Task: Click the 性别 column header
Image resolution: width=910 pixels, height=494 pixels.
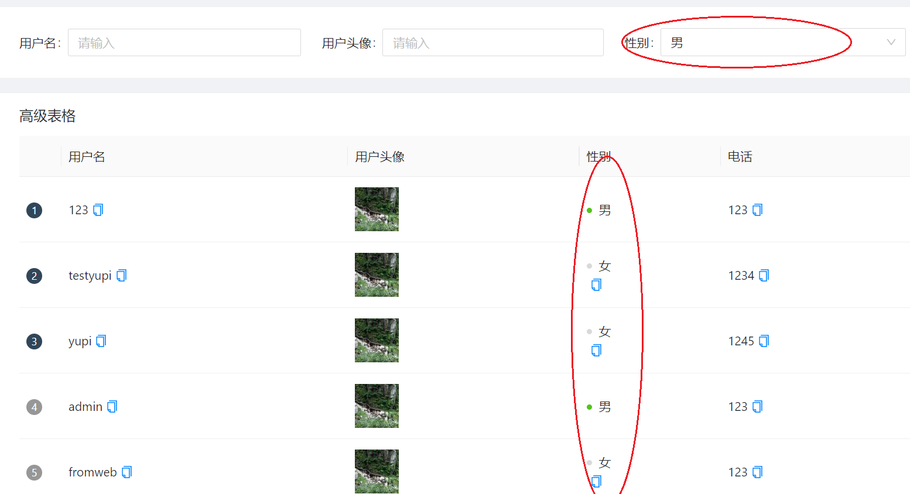Action: click(598, 156)
